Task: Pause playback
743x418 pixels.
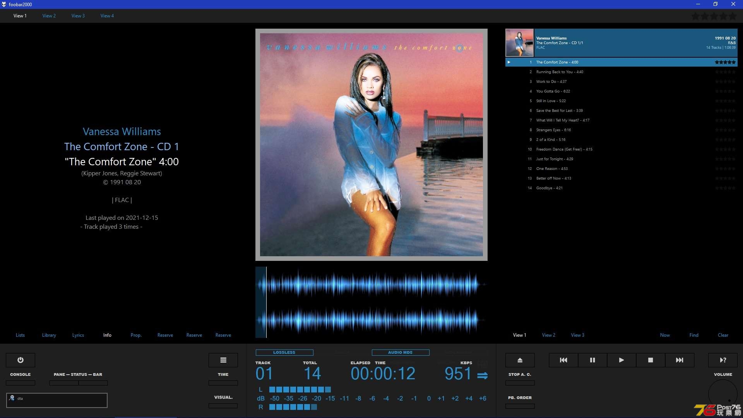Action: [592, 360]
